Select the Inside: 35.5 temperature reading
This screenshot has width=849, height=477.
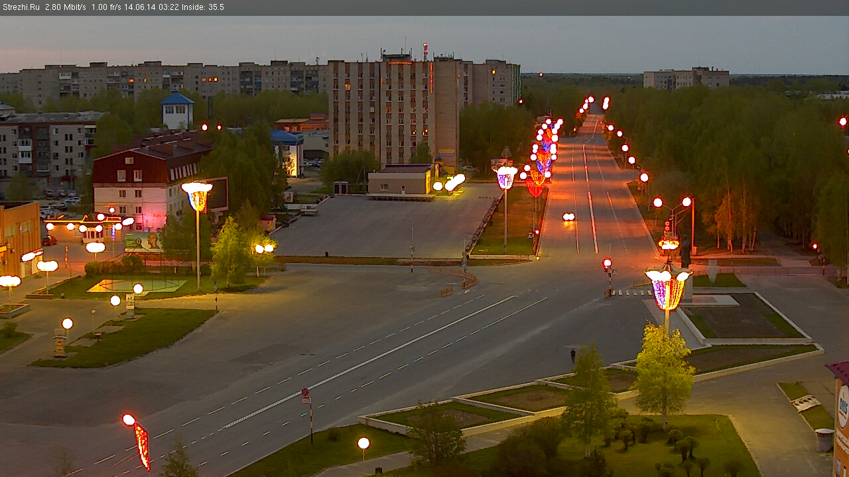tap(203, 7)
